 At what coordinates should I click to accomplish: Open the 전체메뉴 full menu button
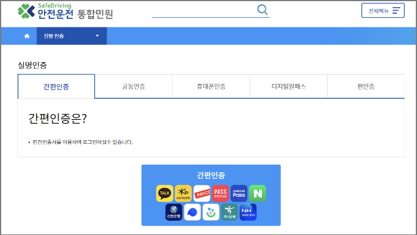tap(382, 11)
